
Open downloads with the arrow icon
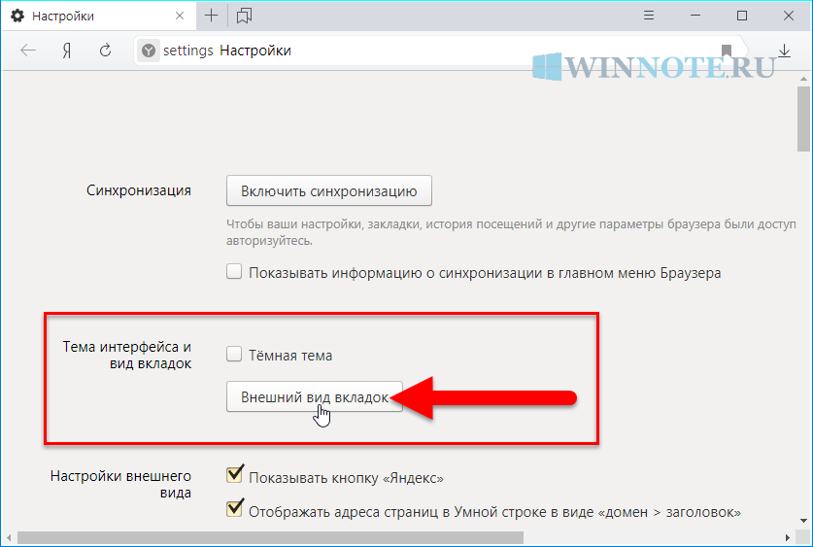point(785,51)
